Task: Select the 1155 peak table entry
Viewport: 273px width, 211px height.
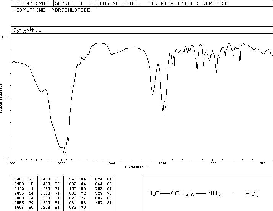Action: [x=76, y=188]
